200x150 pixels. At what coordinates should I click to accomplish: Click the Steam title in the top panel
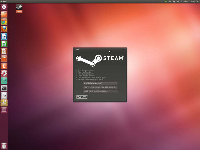point(3,1)
